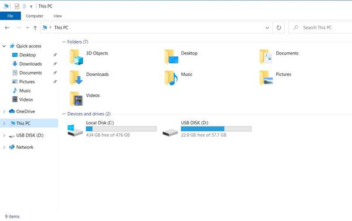Select Downloads in Quick access

31,64
